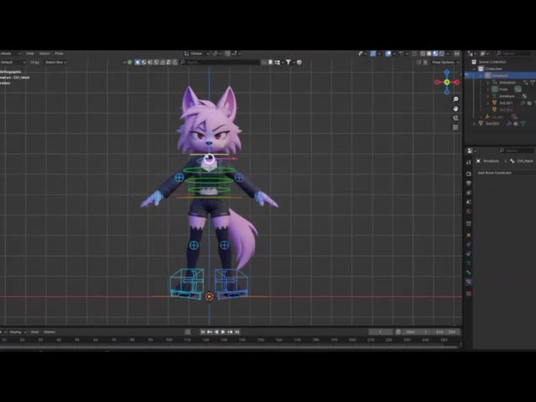
Task: Toggle show overlays button in viewport header
Action: [388, 54]
